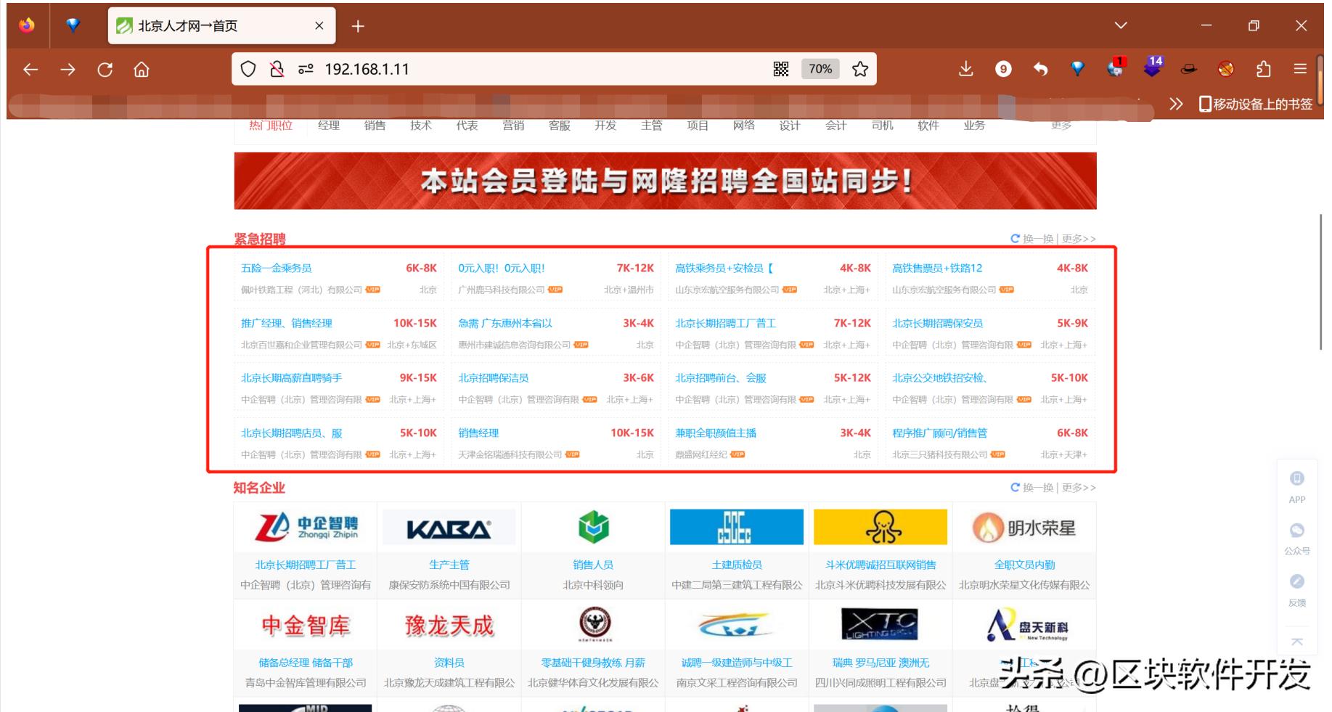Click the hat-shaped extension icon in toolbar
The width and height of the screenshot is (1332, 712).
1188,69
